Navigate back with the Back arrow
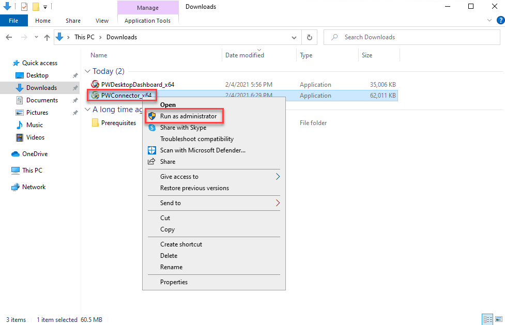Screen dimensions: 505x325 [9, 37]
